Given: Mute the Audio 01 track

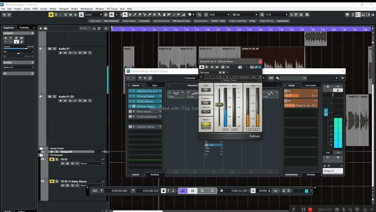Looking at the screenshot, I should [50, 49].
